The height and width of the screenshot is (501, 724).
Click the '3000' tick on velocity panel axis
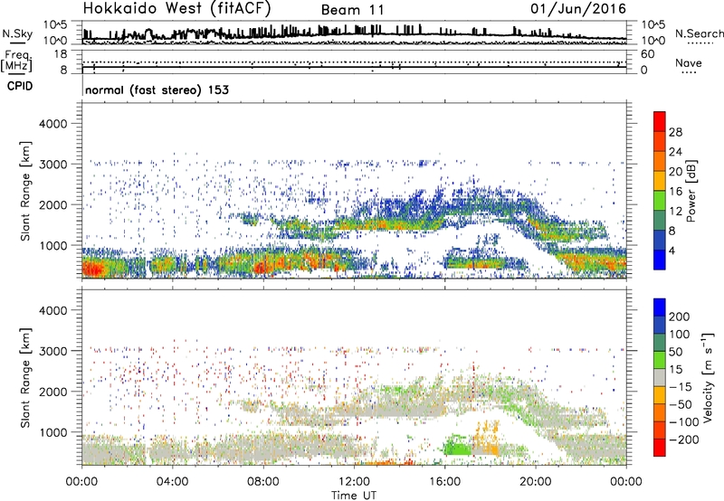52,351
